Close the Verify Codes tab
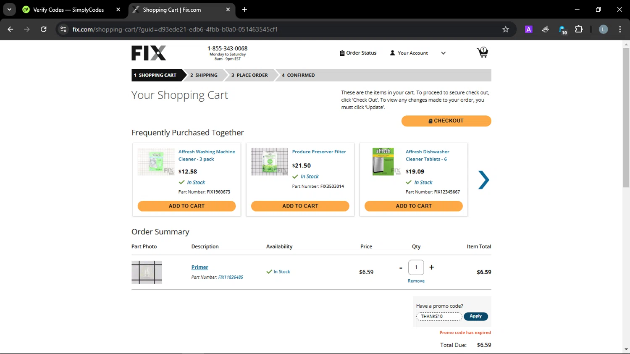 pyautogui.click(x=118, y=10)
